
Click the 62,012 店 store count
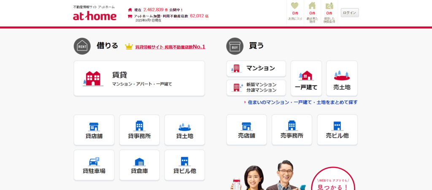point(199,16)
